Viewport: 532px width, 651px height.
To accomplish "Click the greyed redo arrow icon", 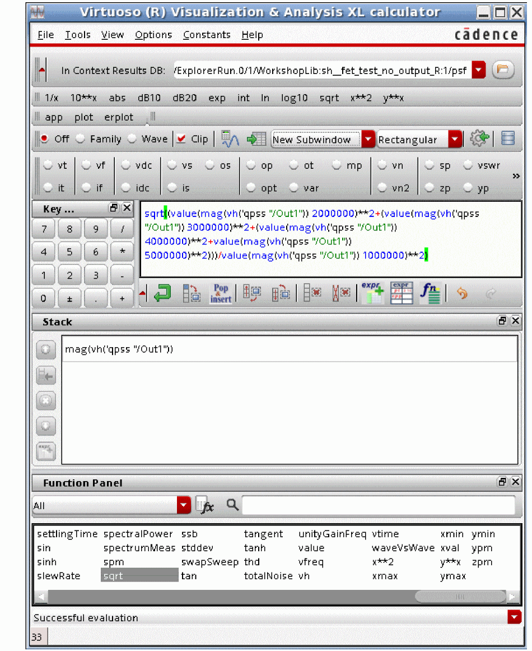I will pyautogui.click(x=491, y=294).
